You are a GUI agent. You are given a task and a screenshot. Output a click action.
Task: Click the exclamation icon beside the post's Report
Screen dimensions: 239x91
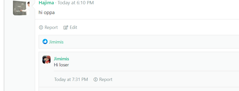tap(41, 27)
